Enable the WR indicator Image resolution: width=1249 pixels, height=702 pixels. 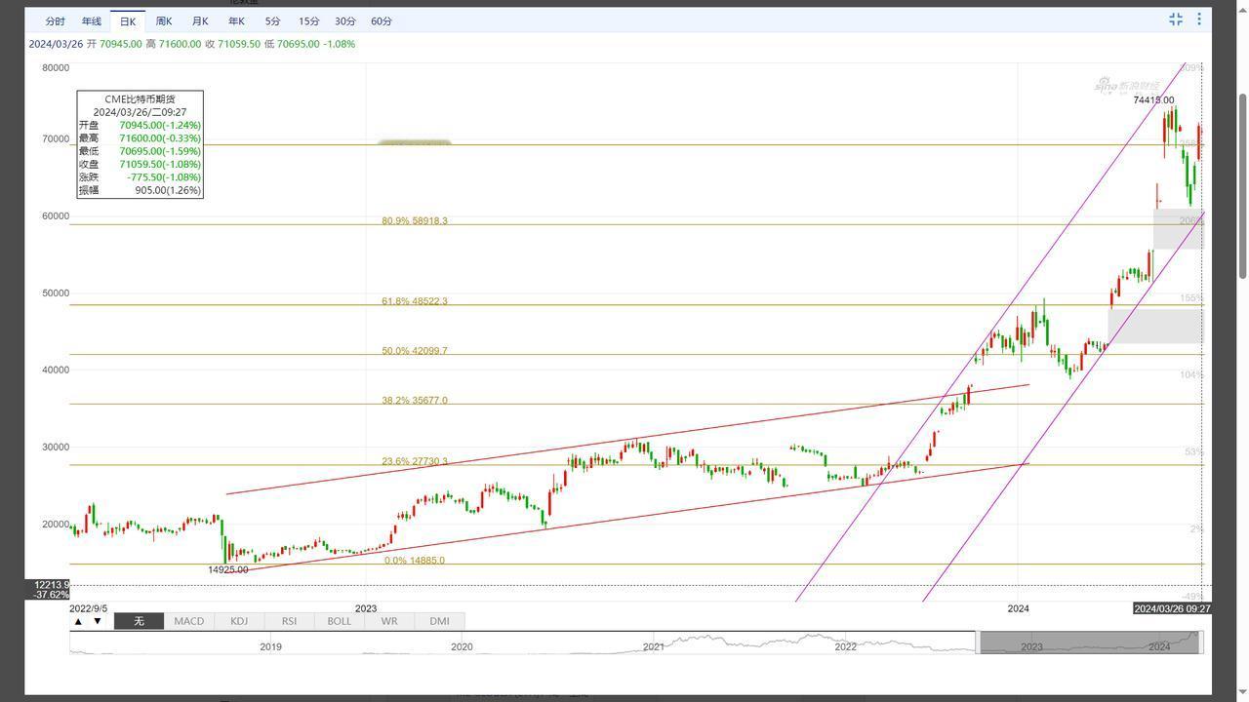389,621
